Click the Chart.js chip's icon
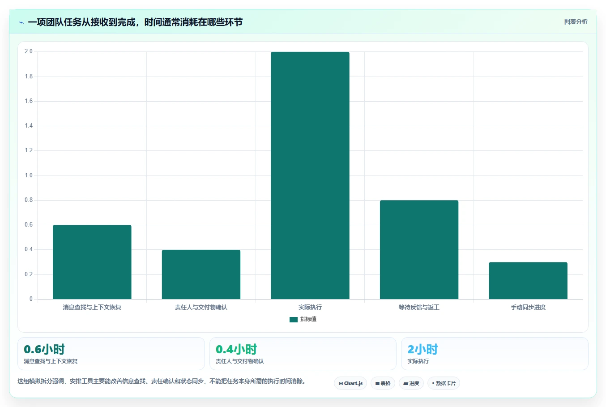Image resolution: width=606 pixels, height=407 pixels. click(x=341, y=384)
